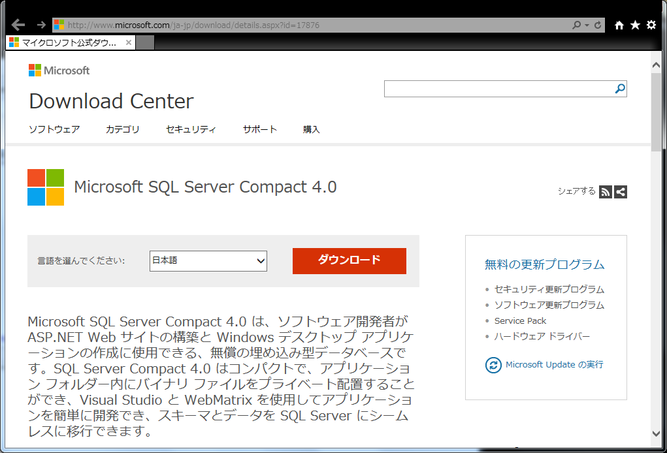This screenshot has height=453, width=667.
Task: Click the browser back arrow button
Action: click(x=18, y=25)
